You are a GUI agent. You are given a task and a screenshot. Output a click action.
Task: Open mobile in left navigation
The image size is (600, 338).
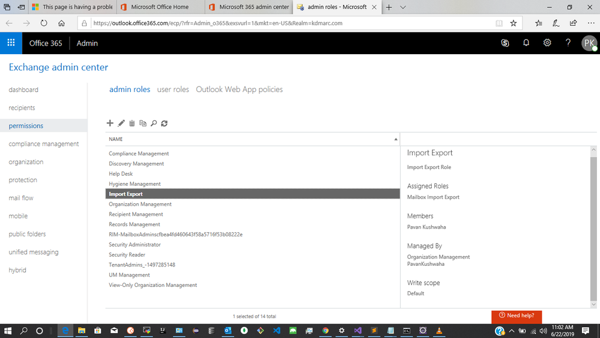point(18,216)
